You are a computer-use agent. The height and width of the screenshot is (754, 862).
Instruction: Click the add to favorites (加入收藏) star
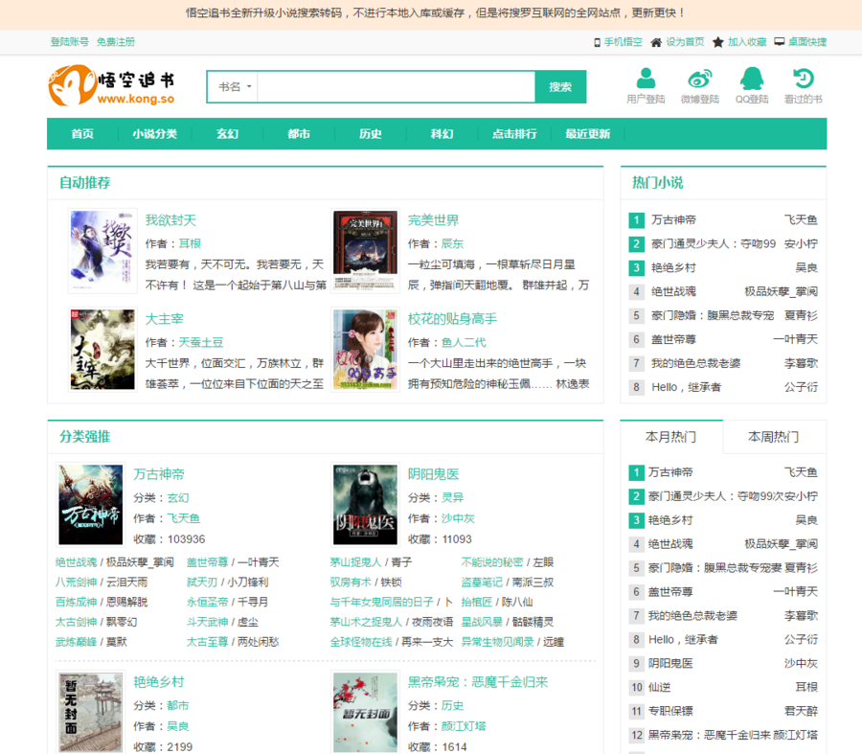coord(718,42)
